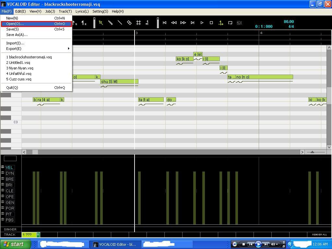Screen dimensions: 332x249
Task: Start playback with the play button
Action: coord(202,23)
